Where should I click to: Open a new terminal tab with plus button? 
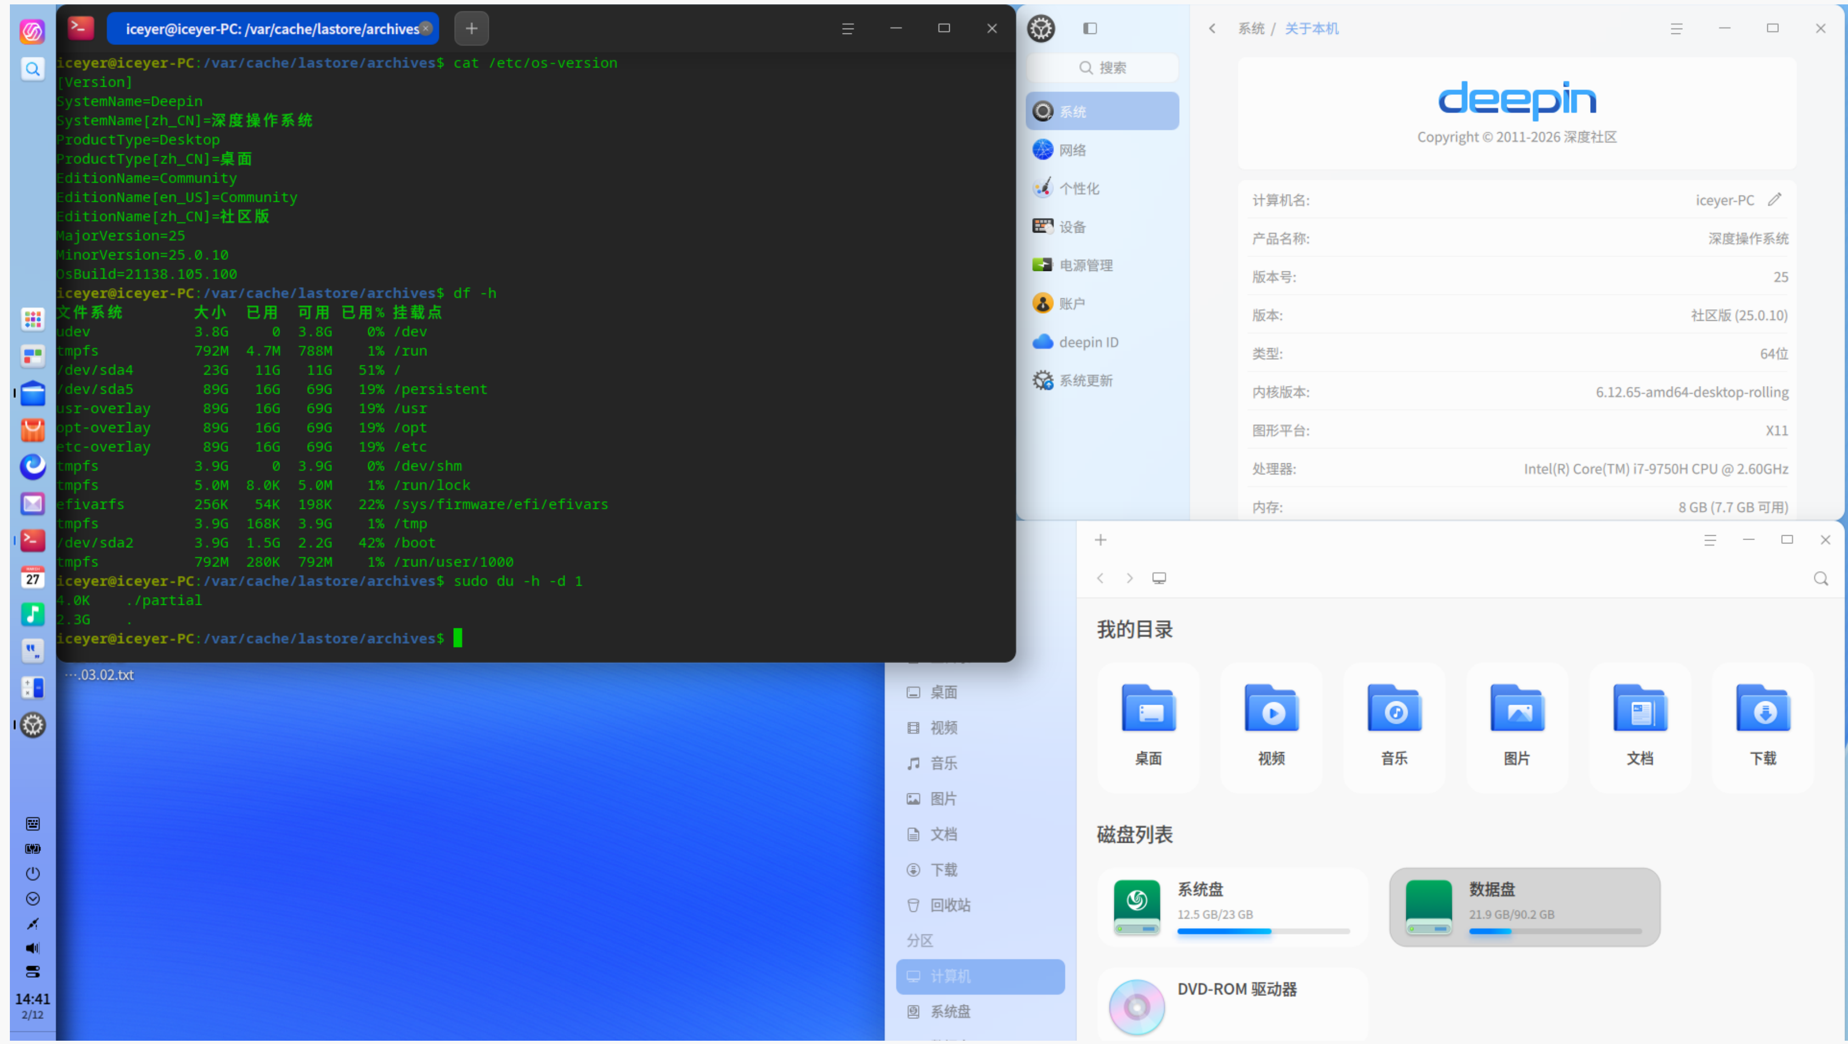(471, 29)
